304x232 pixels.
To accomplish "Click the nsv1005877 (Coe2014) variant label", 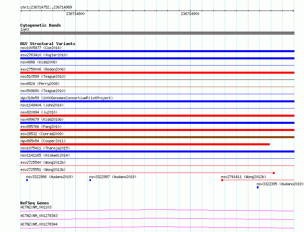I will [x=41, y=48].
